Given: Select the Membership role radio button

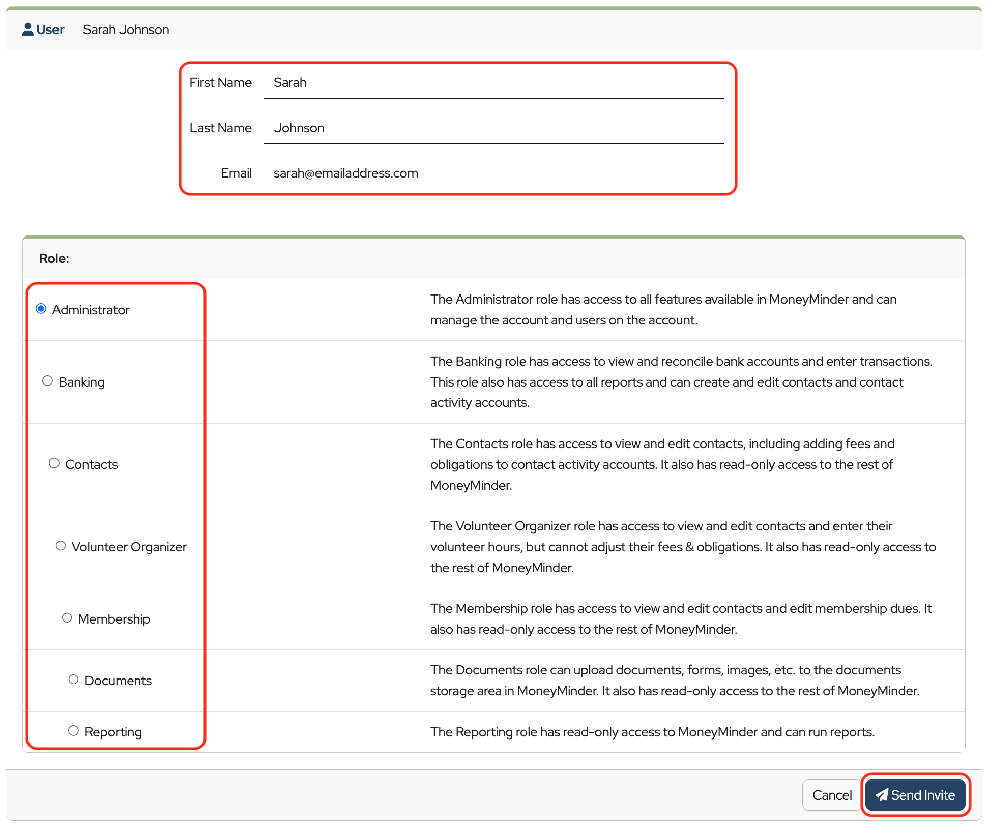Looking at the screenshot, I should [x=67, y=618].
